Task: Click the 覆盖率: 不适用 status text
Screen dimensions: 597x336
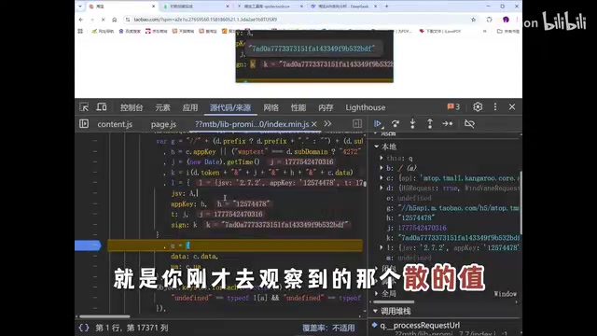Action: click(328, 328)
